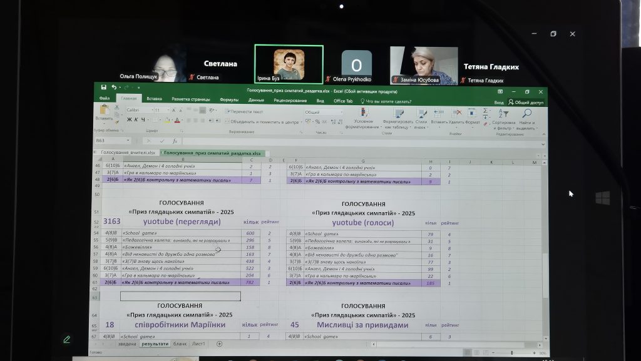Open the number format dropdown showing Общий

pos(322,112)
